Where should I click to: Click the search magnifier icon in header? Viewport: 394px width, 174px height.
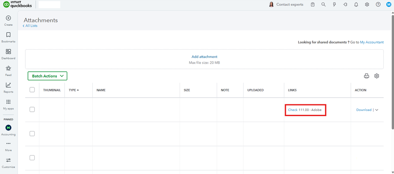(324, 5)
